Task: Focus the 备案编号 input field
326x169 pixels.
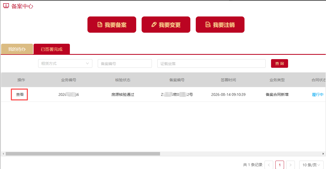Action: tap(125, 63)
